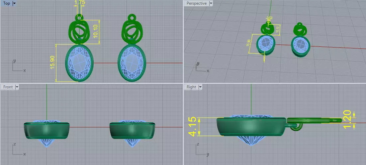Image resolution: width=366 pixels, height=165 pixels.
Task: Activate the Right viewport title
Action: click(191, 87)
